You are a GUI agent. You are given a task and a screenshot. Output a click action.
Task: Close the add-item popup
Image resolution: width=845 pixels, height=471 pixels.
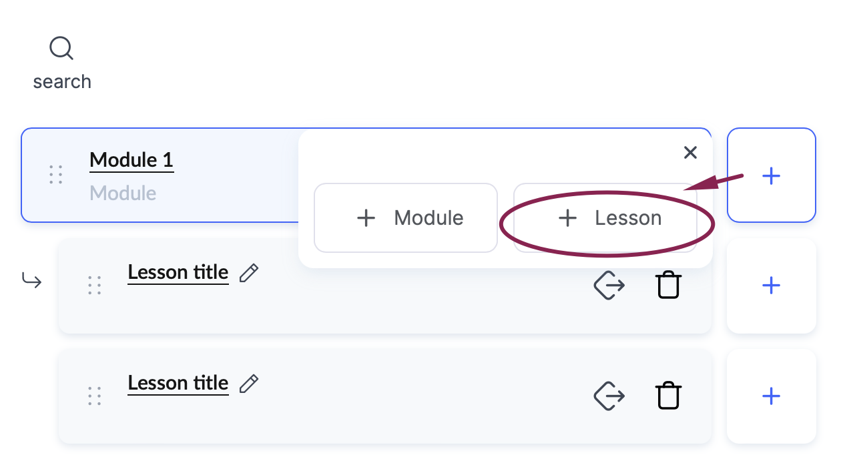click(690, 153)
